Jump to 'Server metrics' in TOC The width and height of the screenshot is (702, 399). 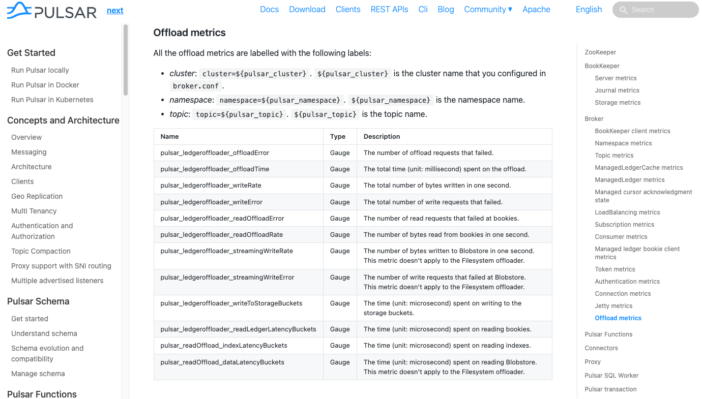point(616,78)
